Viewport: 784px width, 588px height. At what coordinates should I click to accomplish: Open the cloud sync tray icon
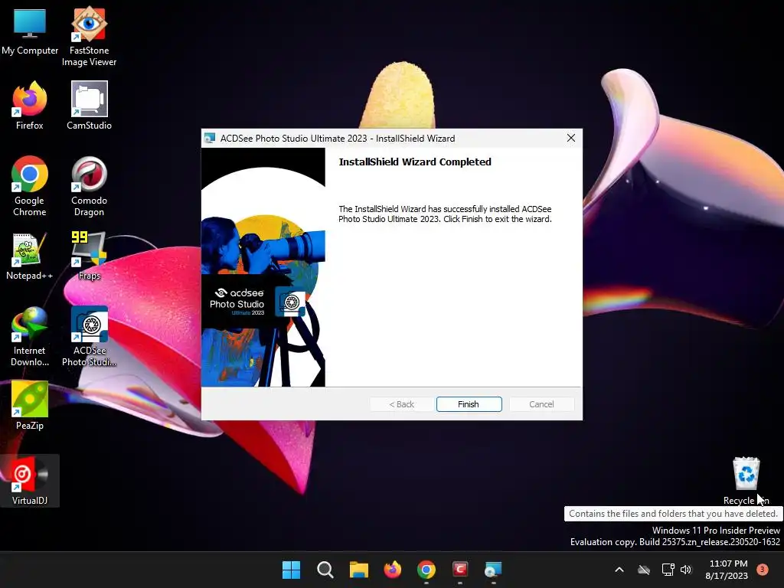(644, 570)
